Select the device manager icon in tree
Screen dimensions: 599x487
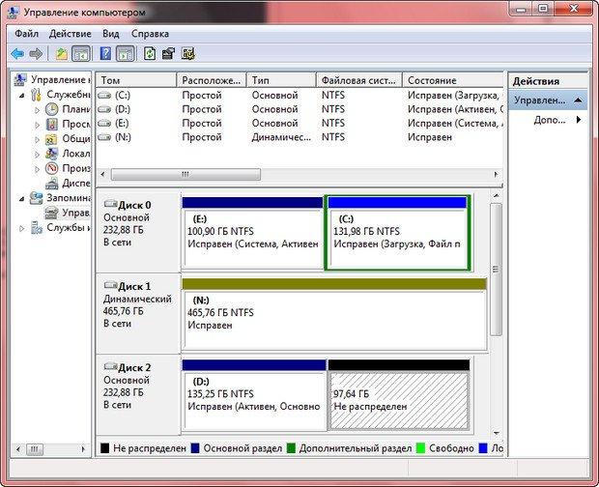click(x=52, y=184)
